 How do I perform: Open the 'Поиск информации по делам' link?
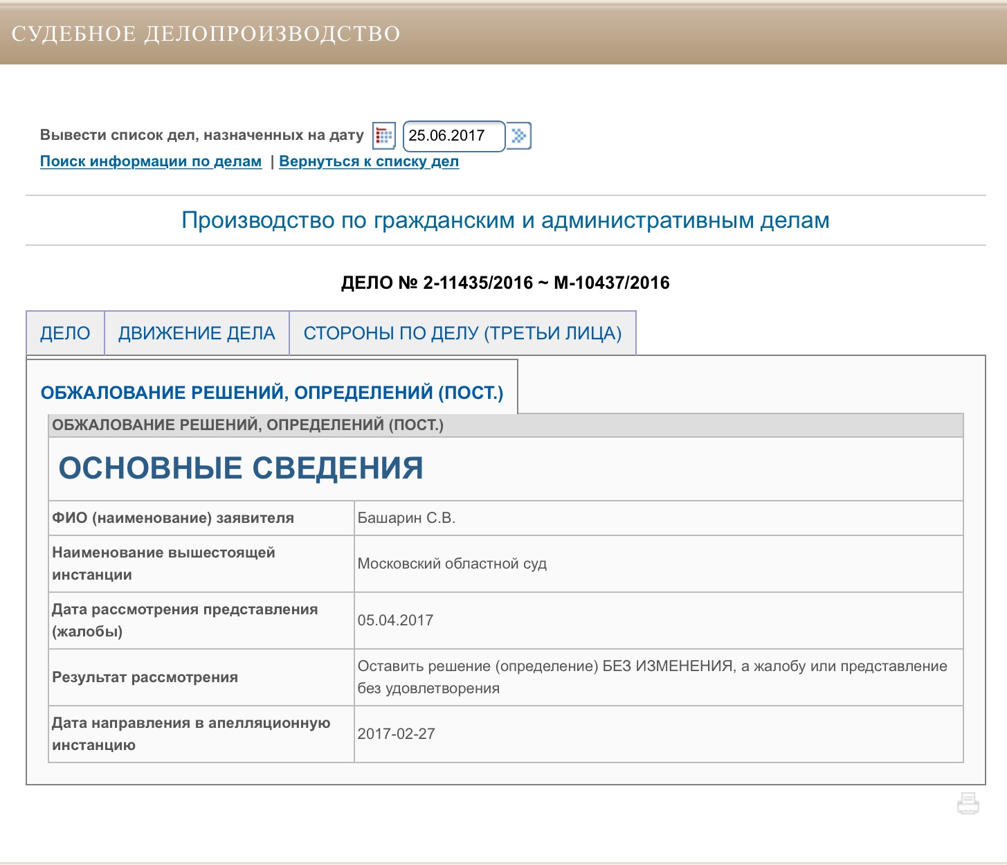click(x=151, y=161)
